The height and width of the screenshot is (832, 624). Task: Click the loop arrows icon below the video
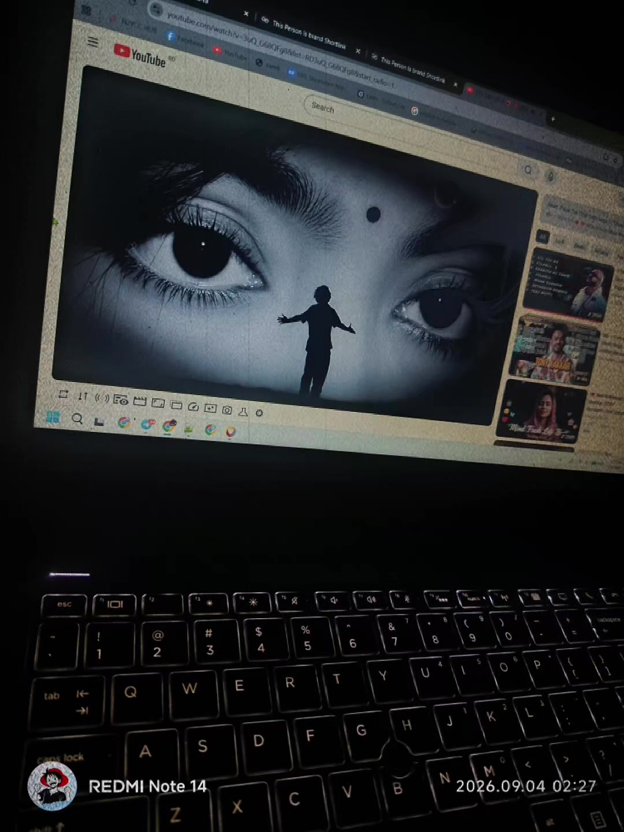64,394
